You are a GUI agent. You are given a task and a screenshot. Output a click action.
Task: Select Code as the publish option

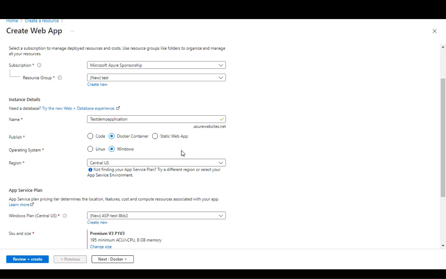[x=90, y=136]
